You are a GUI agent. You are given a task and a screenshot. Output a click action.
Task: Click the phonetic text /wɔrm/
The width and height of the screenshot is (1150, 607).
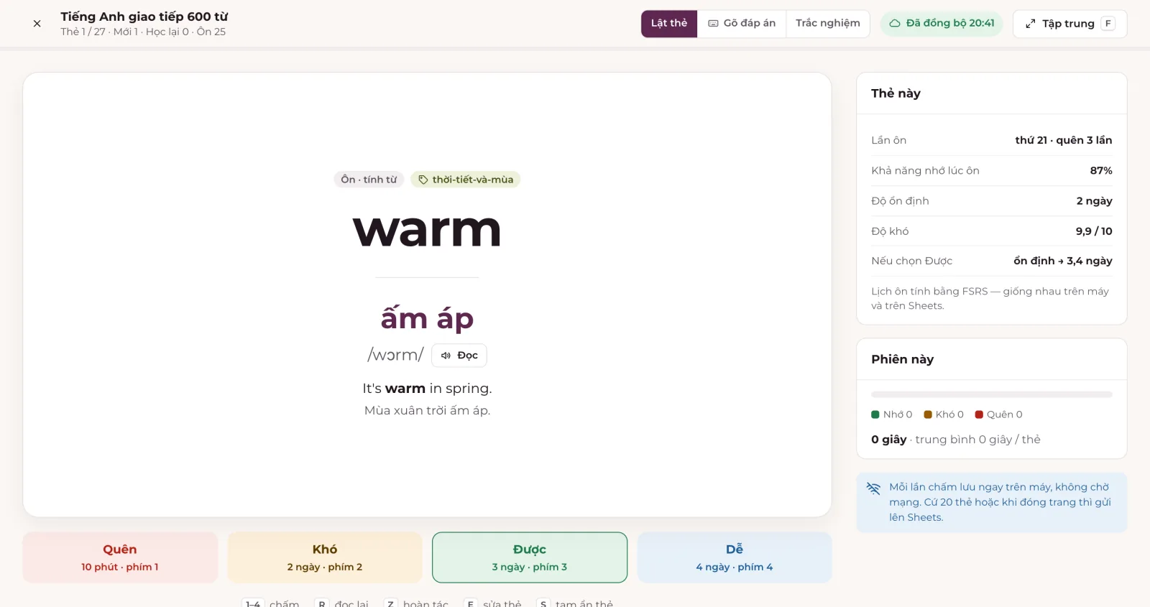pos(395,355)
